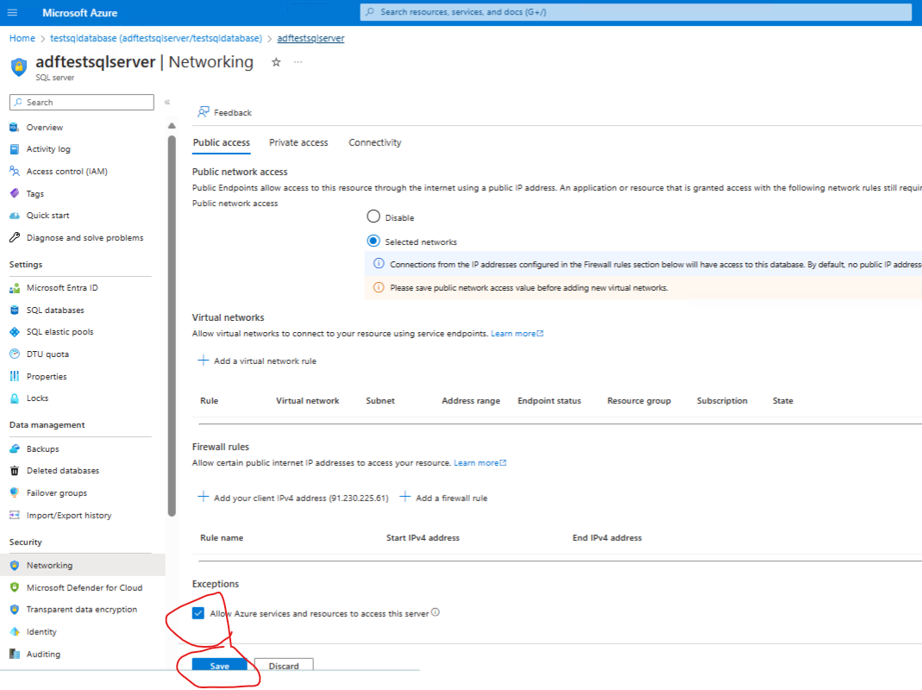Click the Resource group column header
The height and width of the screenshot is (690, 922).
tap(639, 400)
